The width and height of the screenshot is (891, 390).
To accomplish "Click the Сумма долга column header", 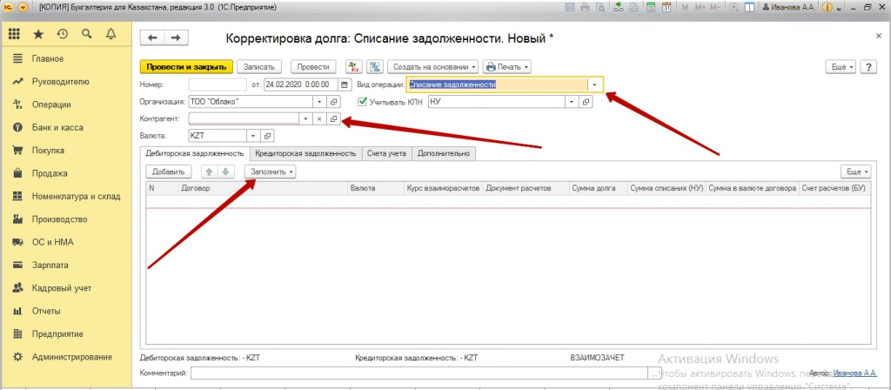I will (598, 188).
